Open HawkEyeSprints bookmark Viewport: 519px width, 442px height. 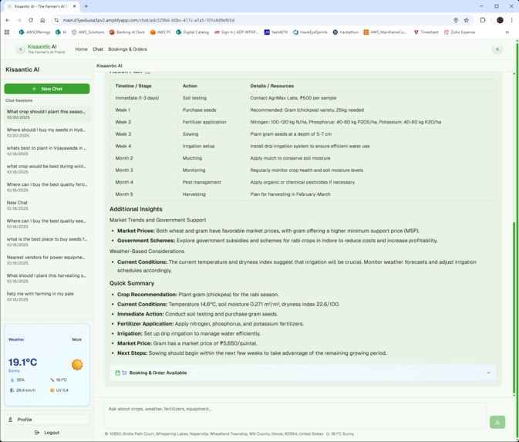[310, 32]
